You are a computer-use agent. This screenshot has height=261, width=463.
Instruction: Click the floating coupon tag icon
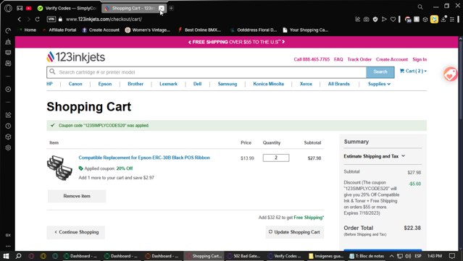tap(450, 74)
